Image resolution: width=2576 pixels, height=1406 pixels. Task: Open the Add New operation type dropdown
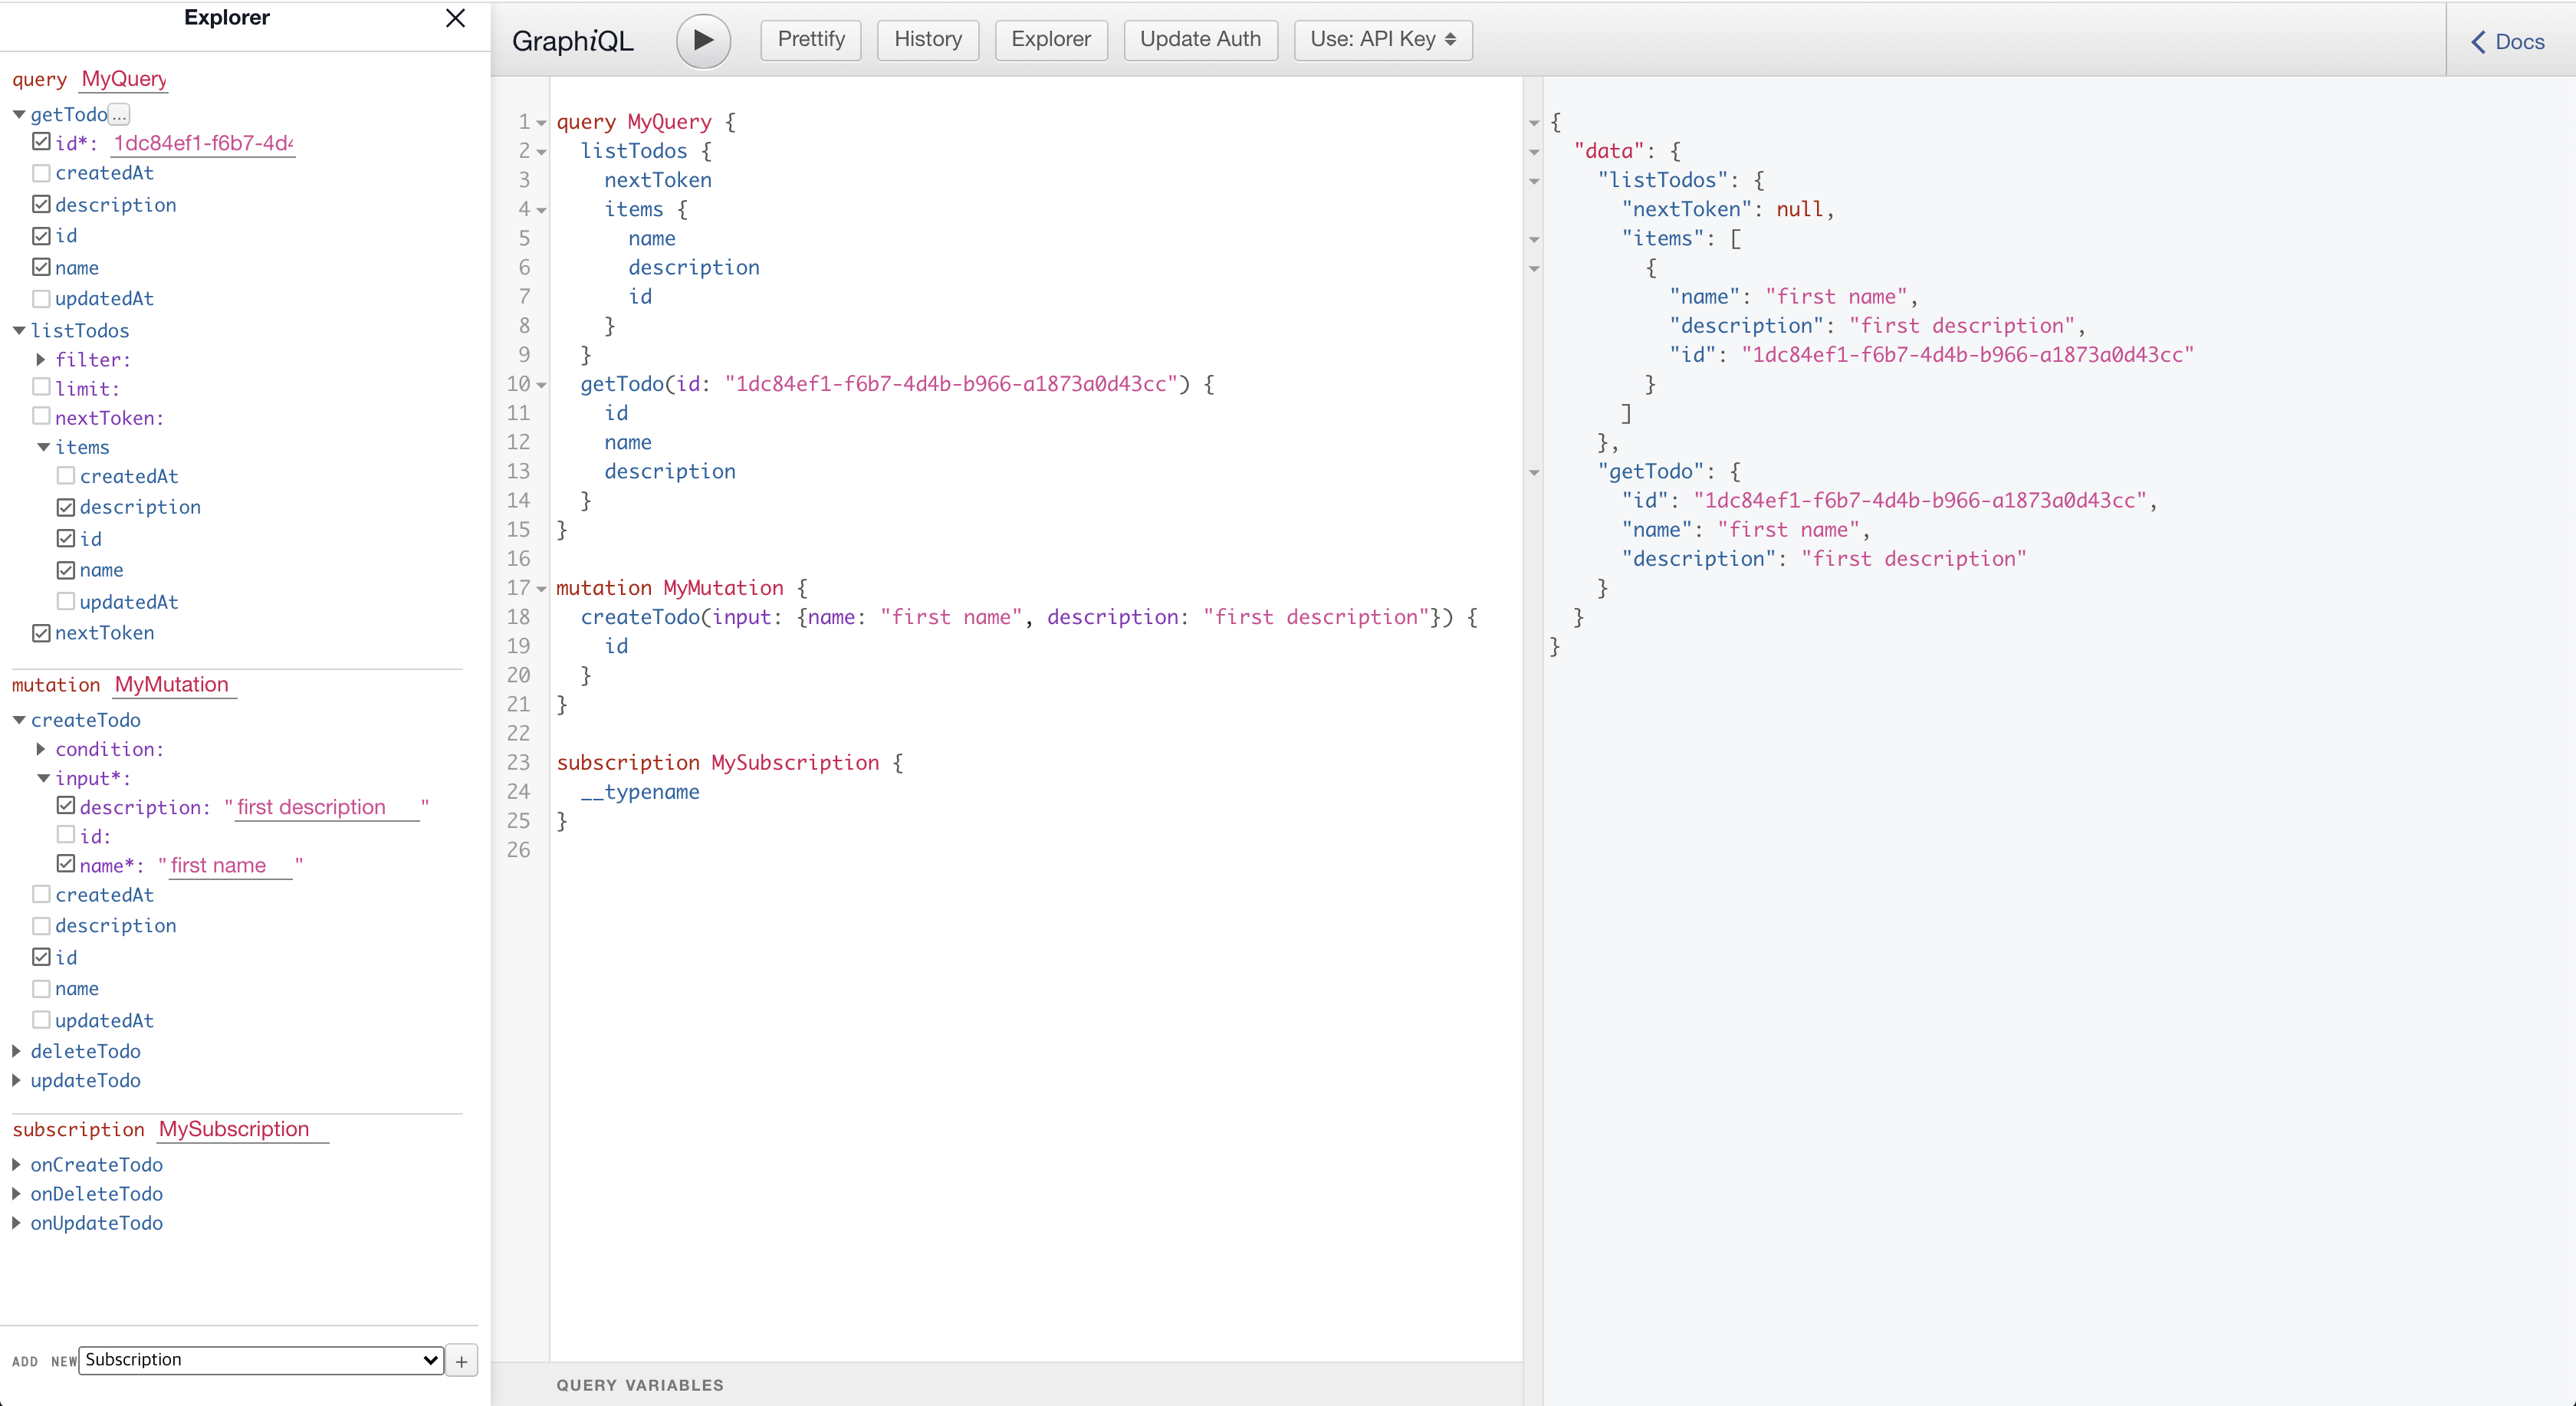pyautogui.click(x=261, y=1360)
